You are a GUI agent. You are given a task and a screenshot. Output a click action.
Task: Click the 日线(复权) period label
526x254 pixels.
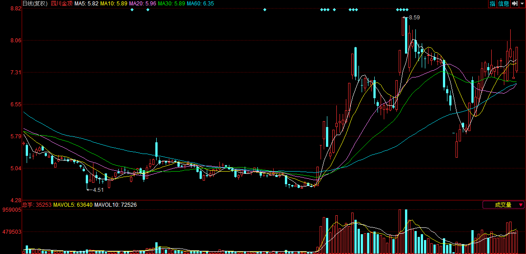pyautogui.click(x=36, y=4)
